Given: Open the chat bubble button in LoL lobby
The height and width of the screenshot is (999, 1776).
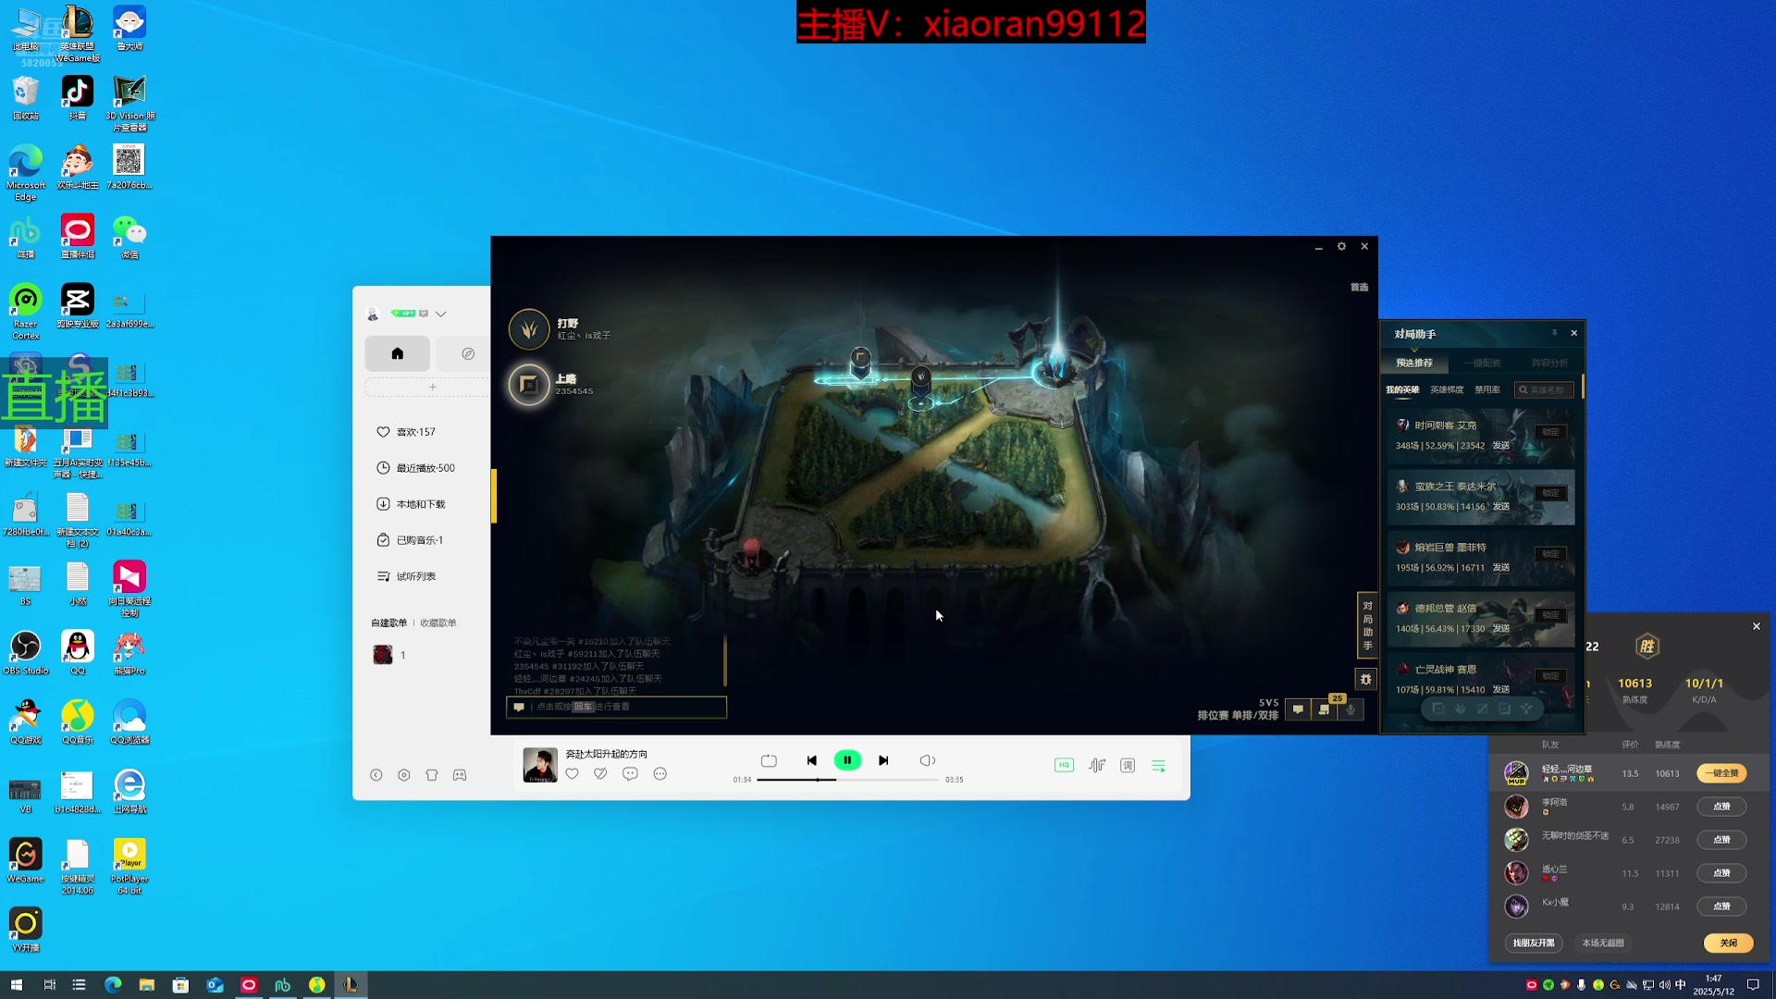Looking at the screenshot, I should coord(1298,709).
